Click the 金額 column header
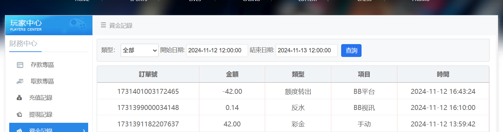Image resolution: width=503 pixels, height=132 pixels. 232,74
